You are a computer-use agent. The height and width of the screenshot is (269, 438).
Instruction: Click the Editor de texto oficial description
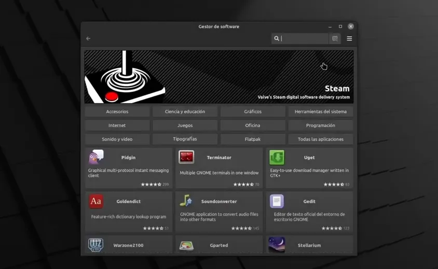click(309, 217)
